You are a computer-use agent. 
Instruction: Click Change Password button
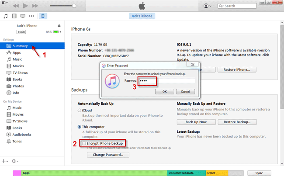click(x=108, y=155)
